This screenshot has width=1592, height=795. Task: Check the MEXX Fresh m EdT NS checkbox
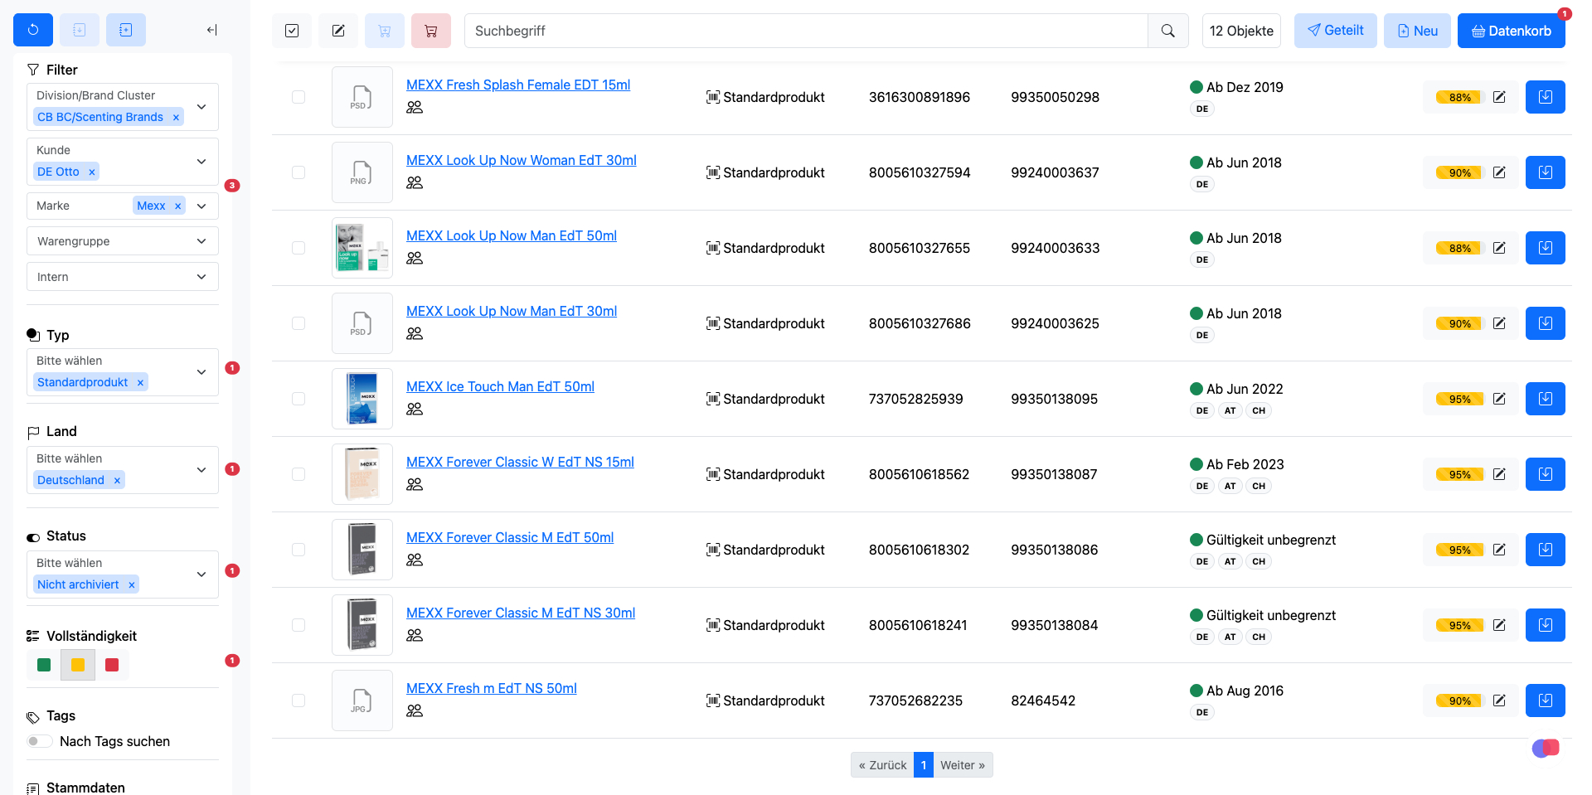coord(298,700)
